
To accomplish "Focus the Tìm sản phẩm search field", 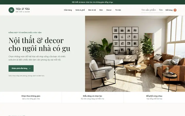I will tap(149, 10).
